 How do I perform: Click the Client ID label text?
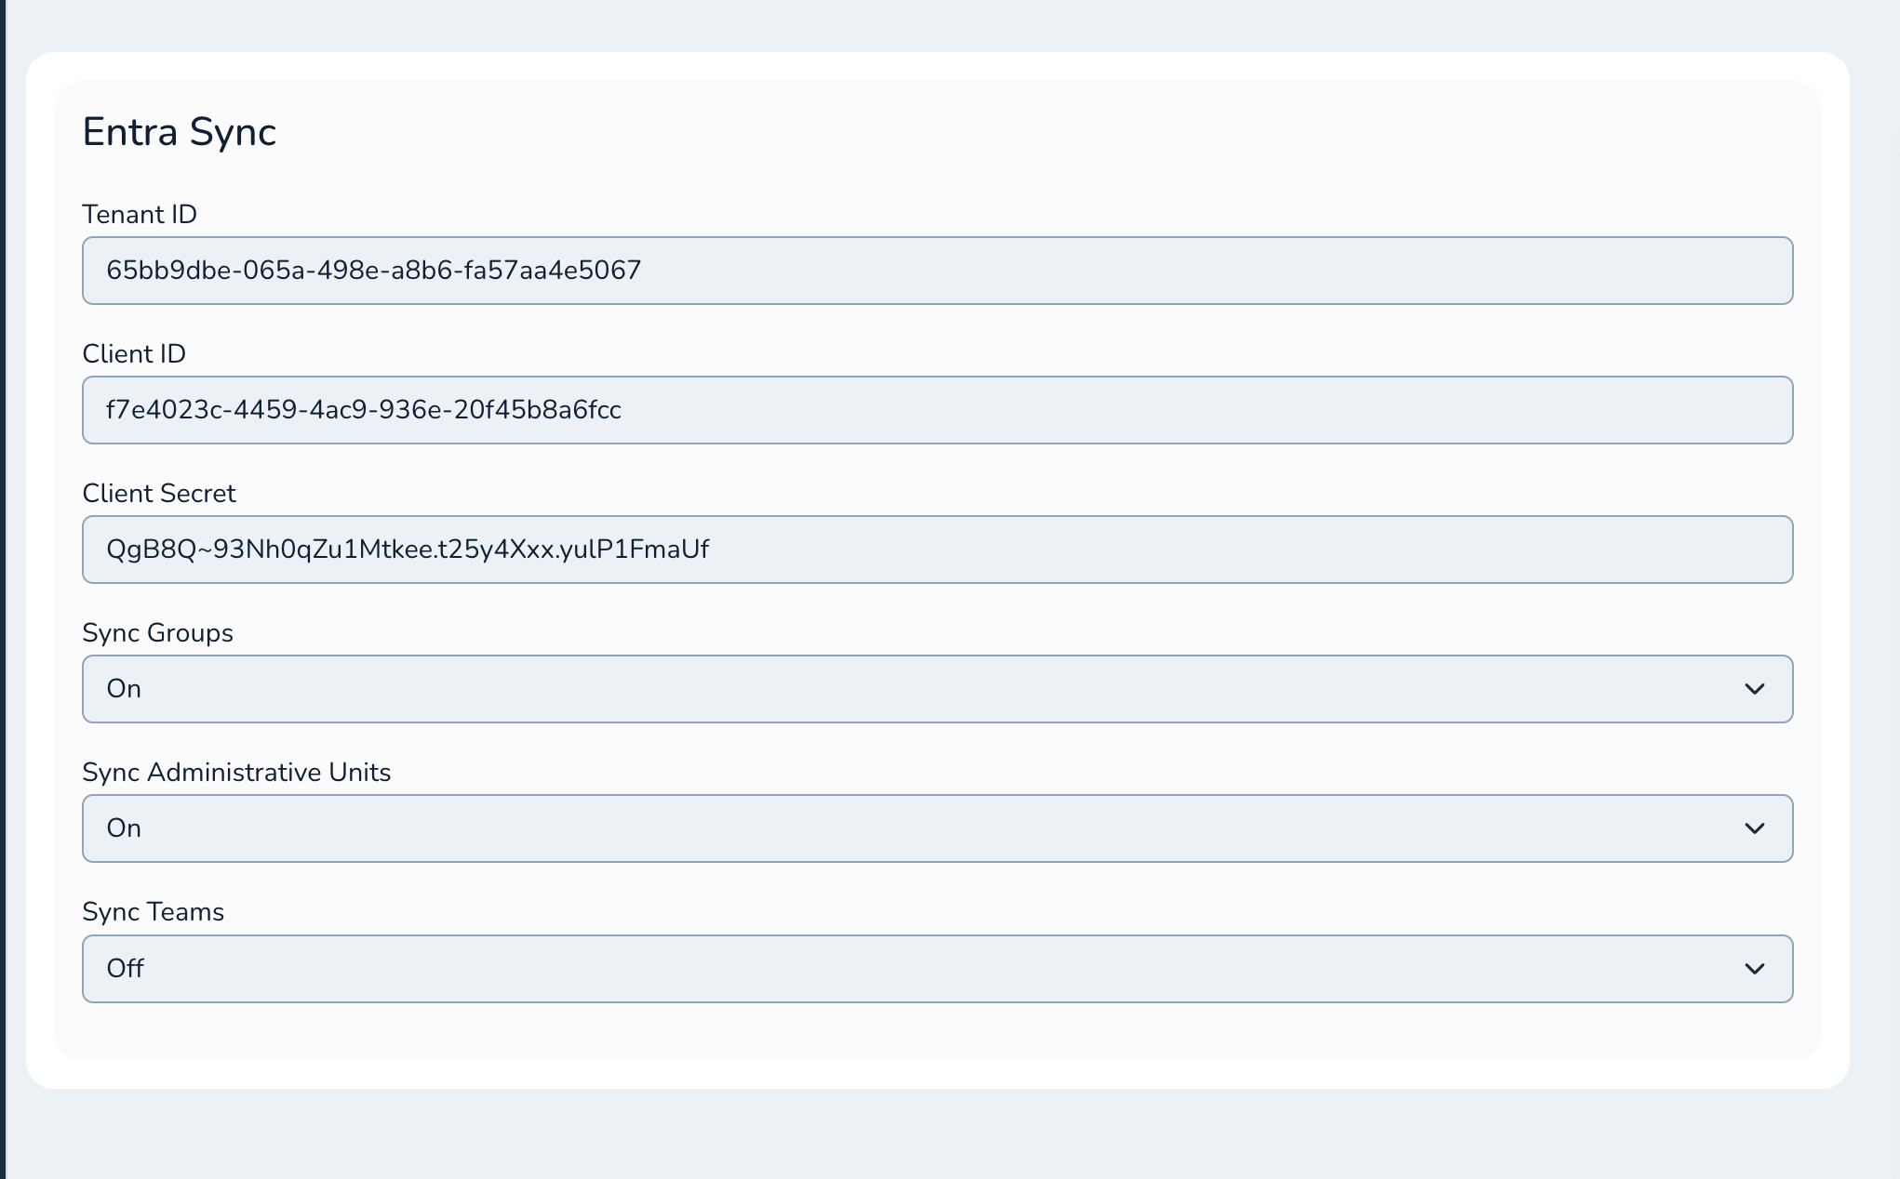point(134,354)
